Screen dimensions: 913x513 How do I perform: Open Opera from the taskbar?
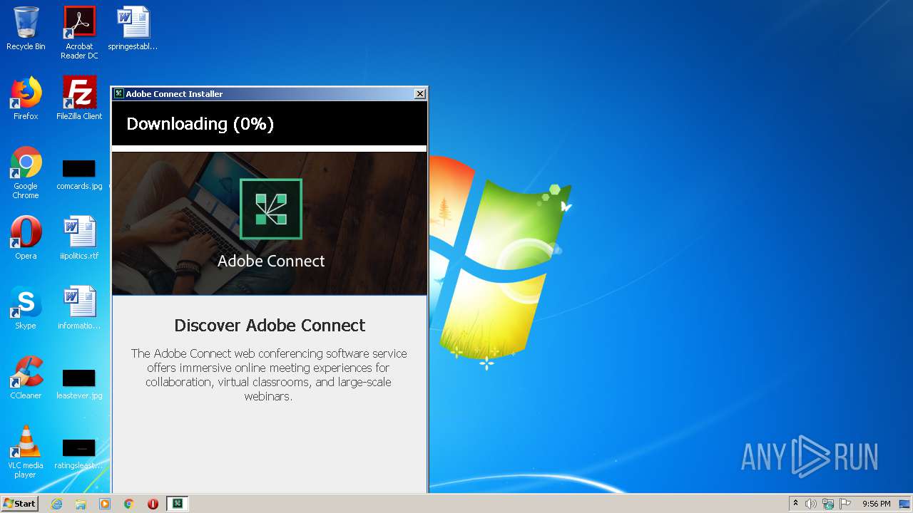tap(153, 504)
